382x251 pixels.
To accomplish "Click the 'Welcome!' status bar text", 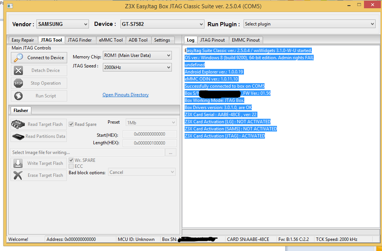I will pos(18,239).
